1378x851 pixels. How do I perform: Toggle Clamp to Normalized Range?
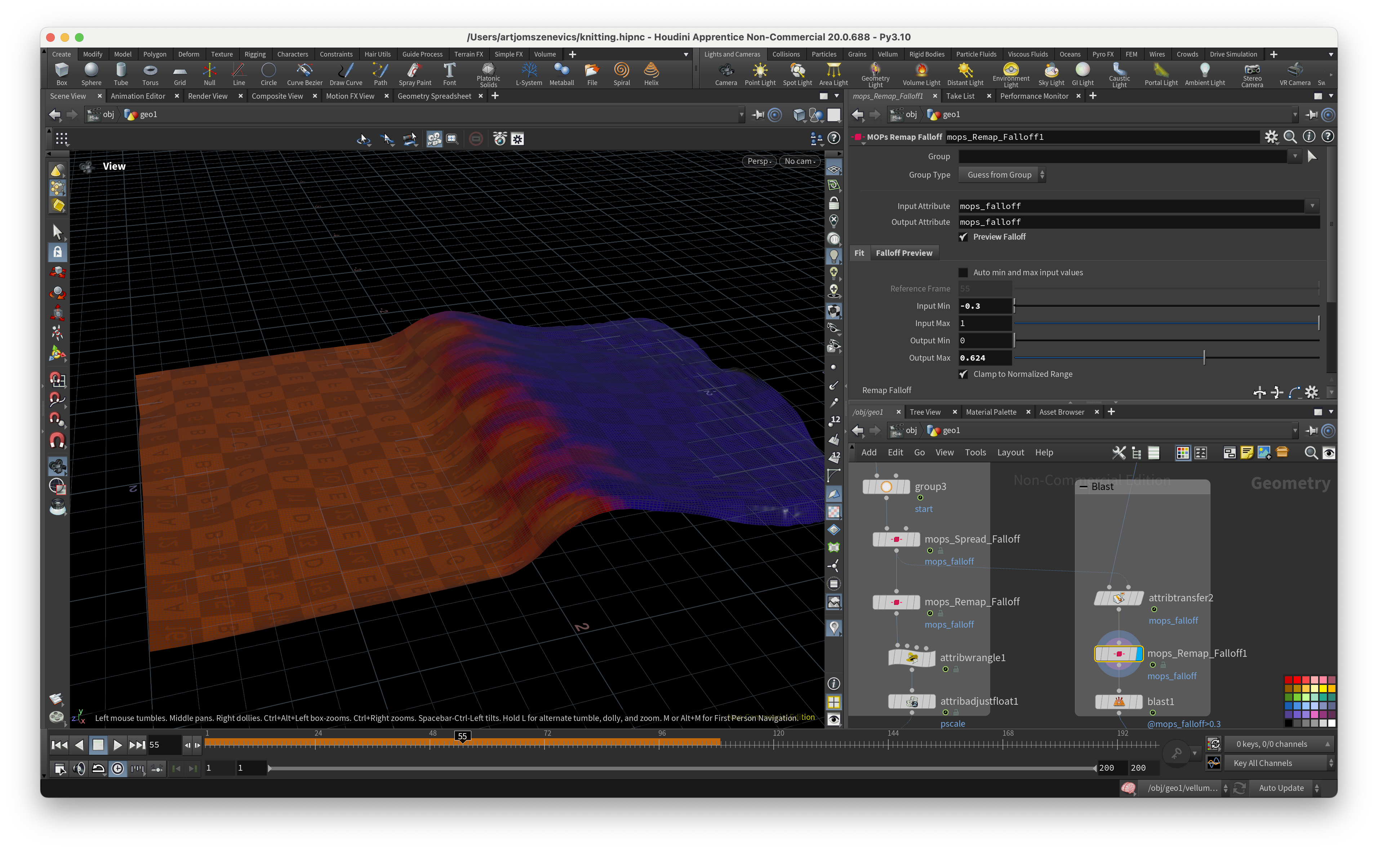pyautogui.click(x=963, y=374)
